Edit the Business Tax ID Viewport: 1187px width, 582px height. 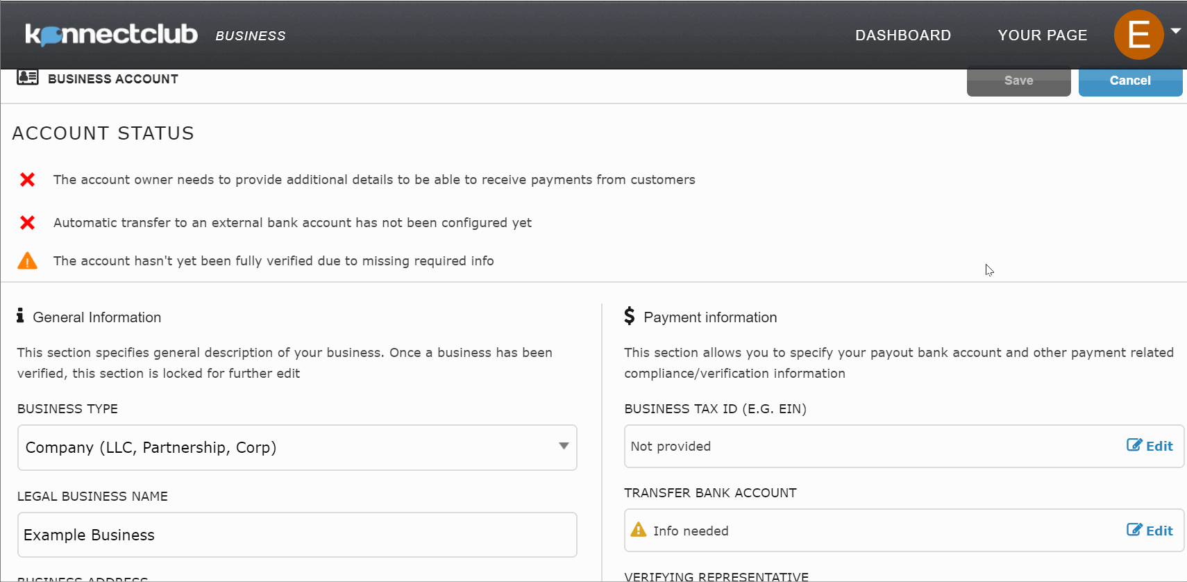(1150, 446)
